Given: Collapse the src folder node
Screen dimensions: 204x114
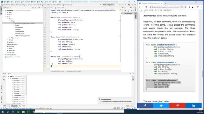Looking at the screenshot, I should point(5,17).
